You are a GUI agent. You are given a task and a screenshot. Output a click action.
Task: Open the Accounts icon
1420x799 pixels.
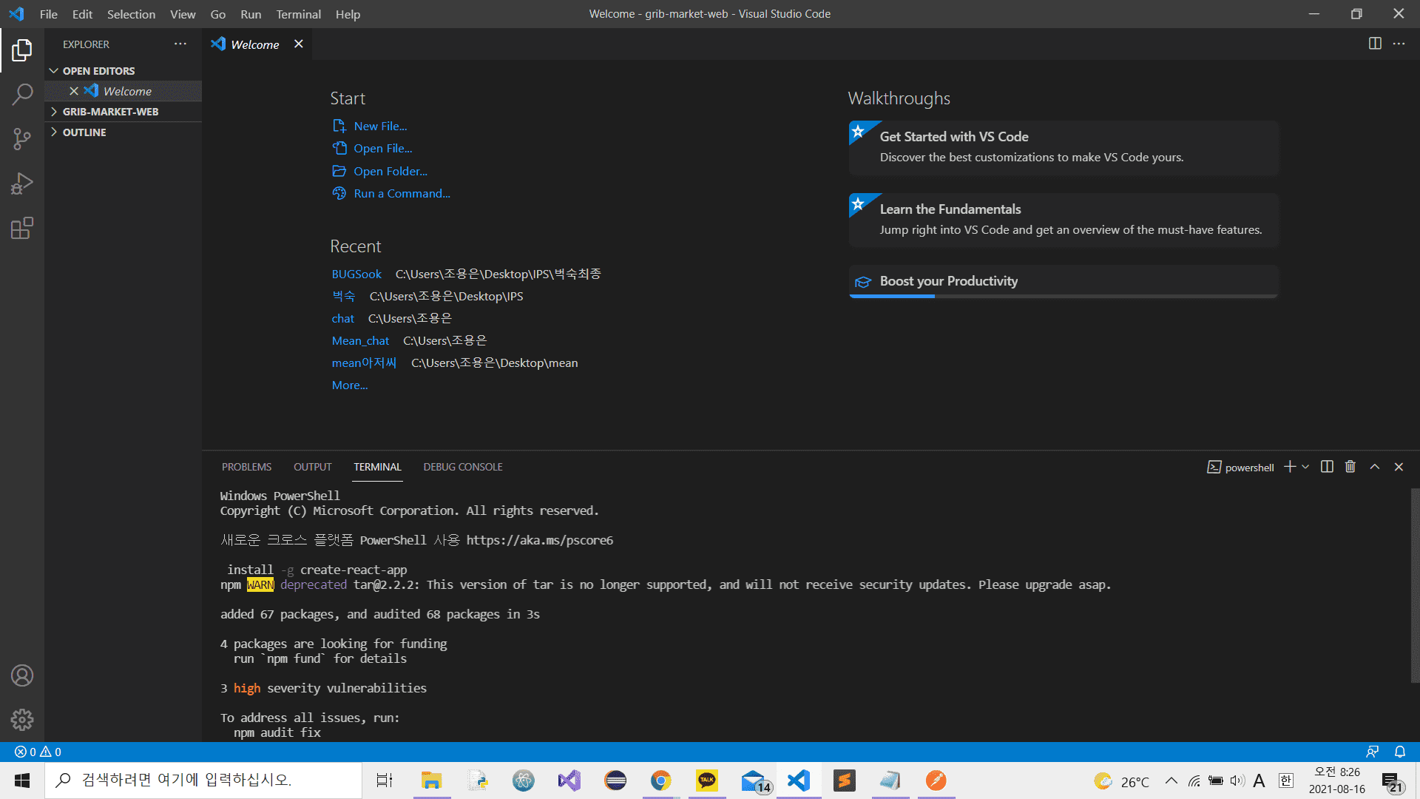[22, 675]
